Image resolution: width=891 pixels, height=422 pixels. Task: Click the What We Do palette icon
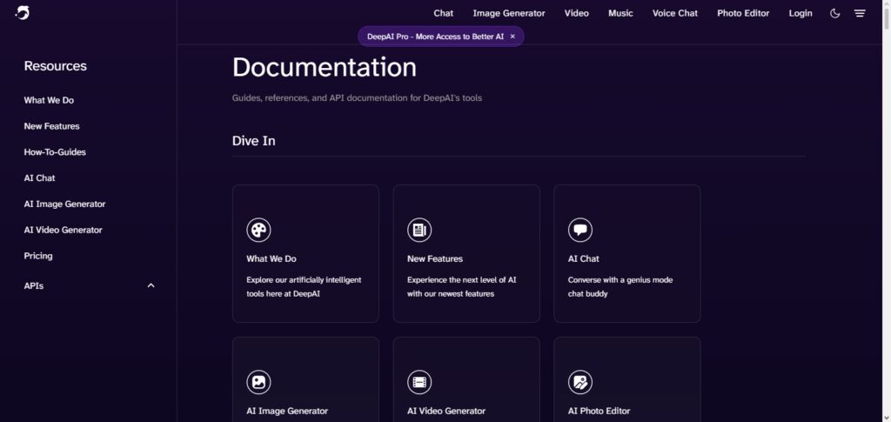coord(258,230)
